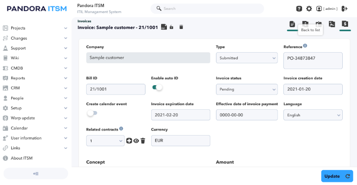357x185 pixels.
Task: Collapse the sidebar with the arrow icon
Action: 36,173
